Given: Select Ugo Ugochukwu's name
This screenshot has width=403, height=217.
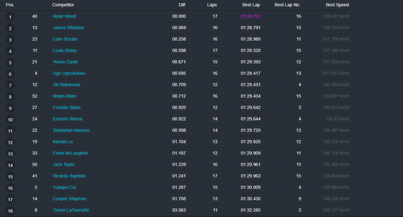Looking at the screenshot, I should tap(69, 73).
